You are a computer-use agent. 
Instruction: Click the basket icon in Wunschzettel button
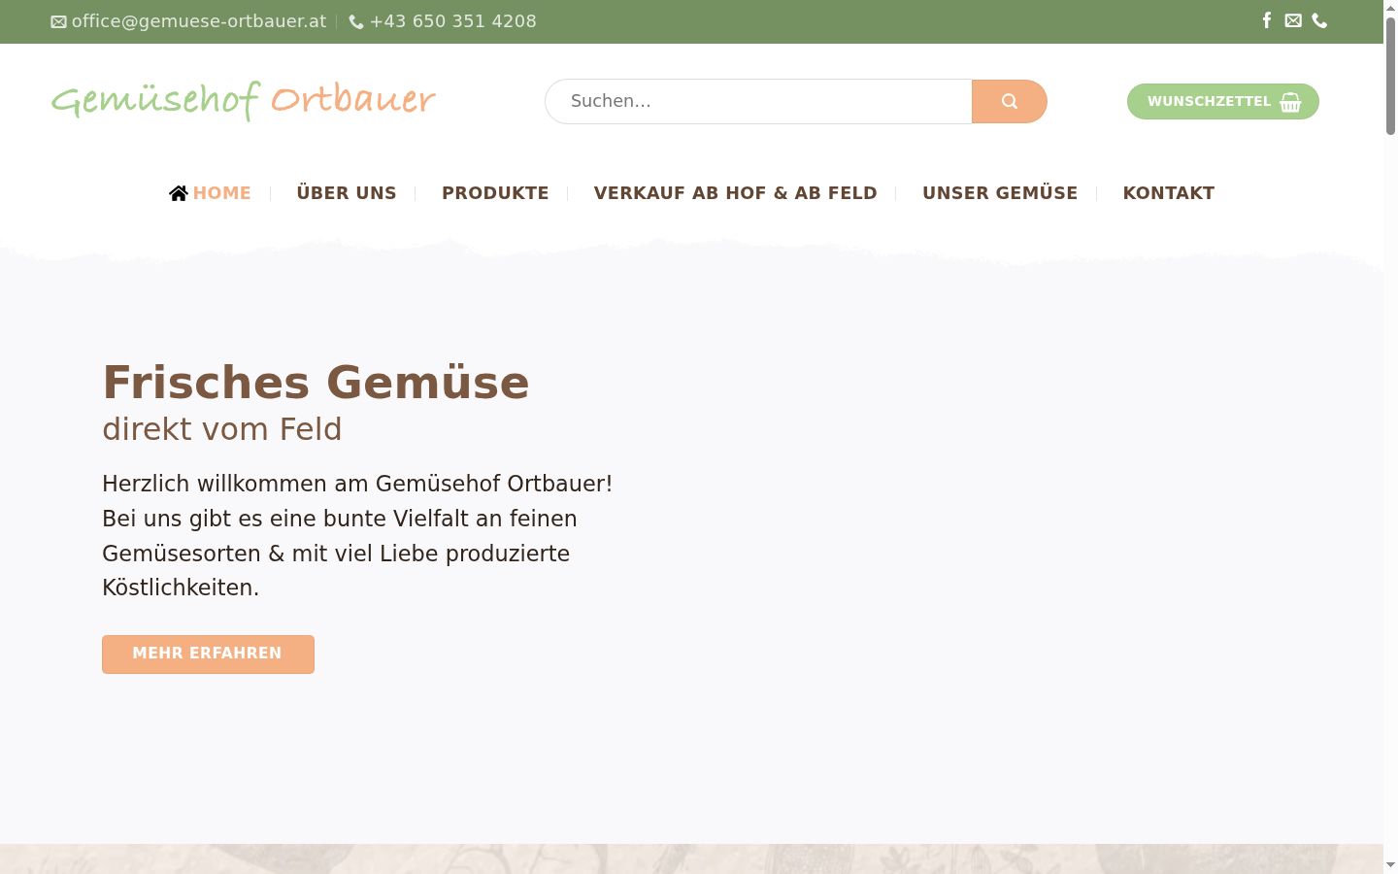pyautogui.click(x=1290, y=102)
